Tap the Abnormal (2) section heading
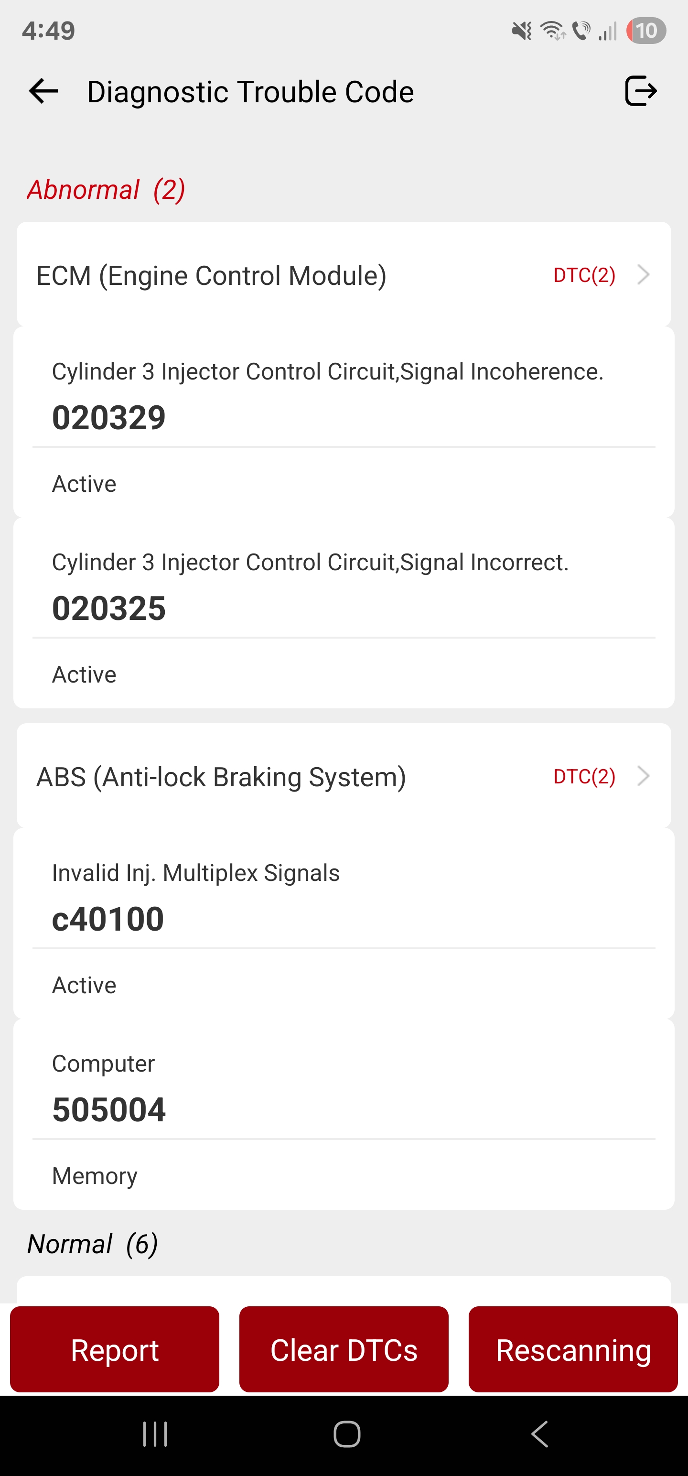 click(106, 190)
